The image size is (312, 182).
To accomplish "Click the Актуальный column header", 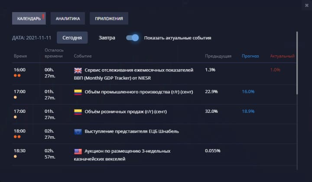I will click(x=282, y=56).
